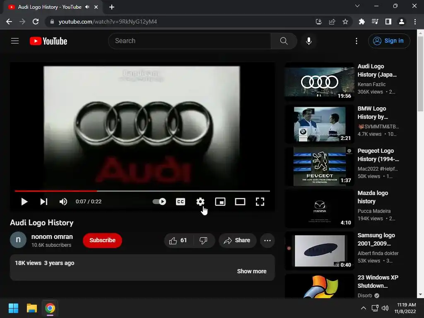Open Audi Logo History (Japan) thumbnail

tap(319, 82)
